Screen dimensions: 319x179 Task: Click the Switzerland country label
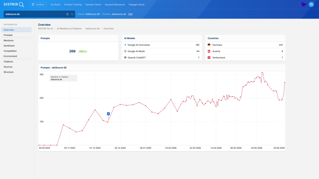219,58
